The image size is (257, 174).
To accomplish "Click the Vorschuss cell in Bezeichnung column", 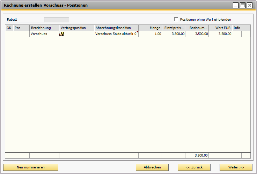I will point(44,34).
